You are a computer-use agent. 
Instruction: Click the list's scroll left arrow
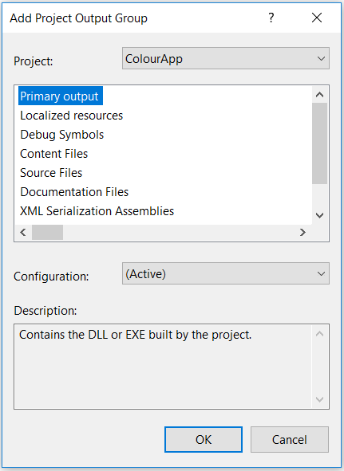[23, 232]
